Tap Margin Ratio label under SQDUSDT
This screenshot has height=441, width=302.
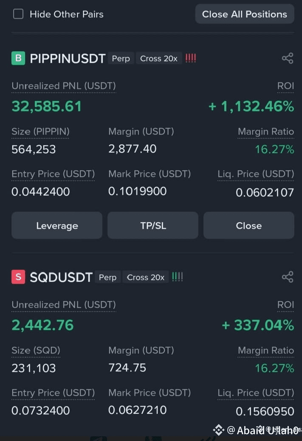click(266, 350)
